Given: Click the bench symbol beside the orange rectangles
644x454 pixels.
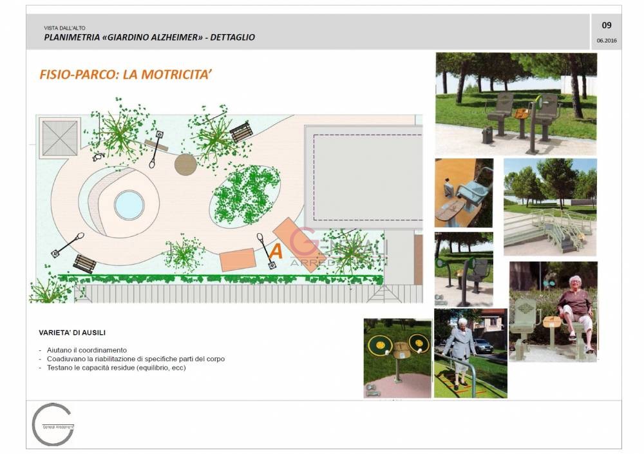Looking at the screenshot, I should point(84,263).
